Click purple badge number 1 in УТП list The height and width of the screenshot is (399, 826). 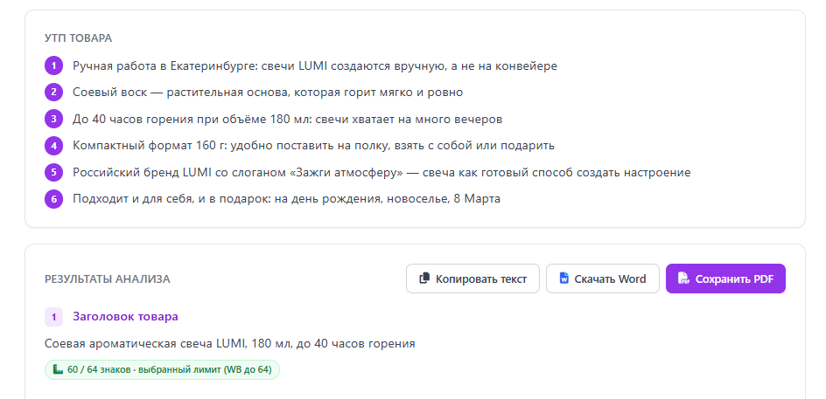pos(53,65)
